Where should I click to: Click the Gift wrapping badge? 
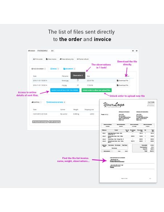tap(54, 122)
